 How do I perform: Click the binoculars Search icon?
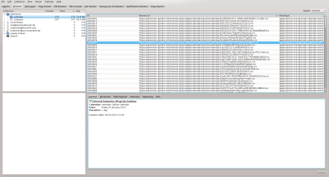click(x=8, y=36)
